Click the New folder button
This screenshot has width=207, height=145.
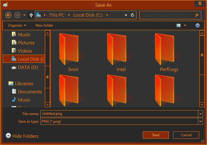point(44,25)
